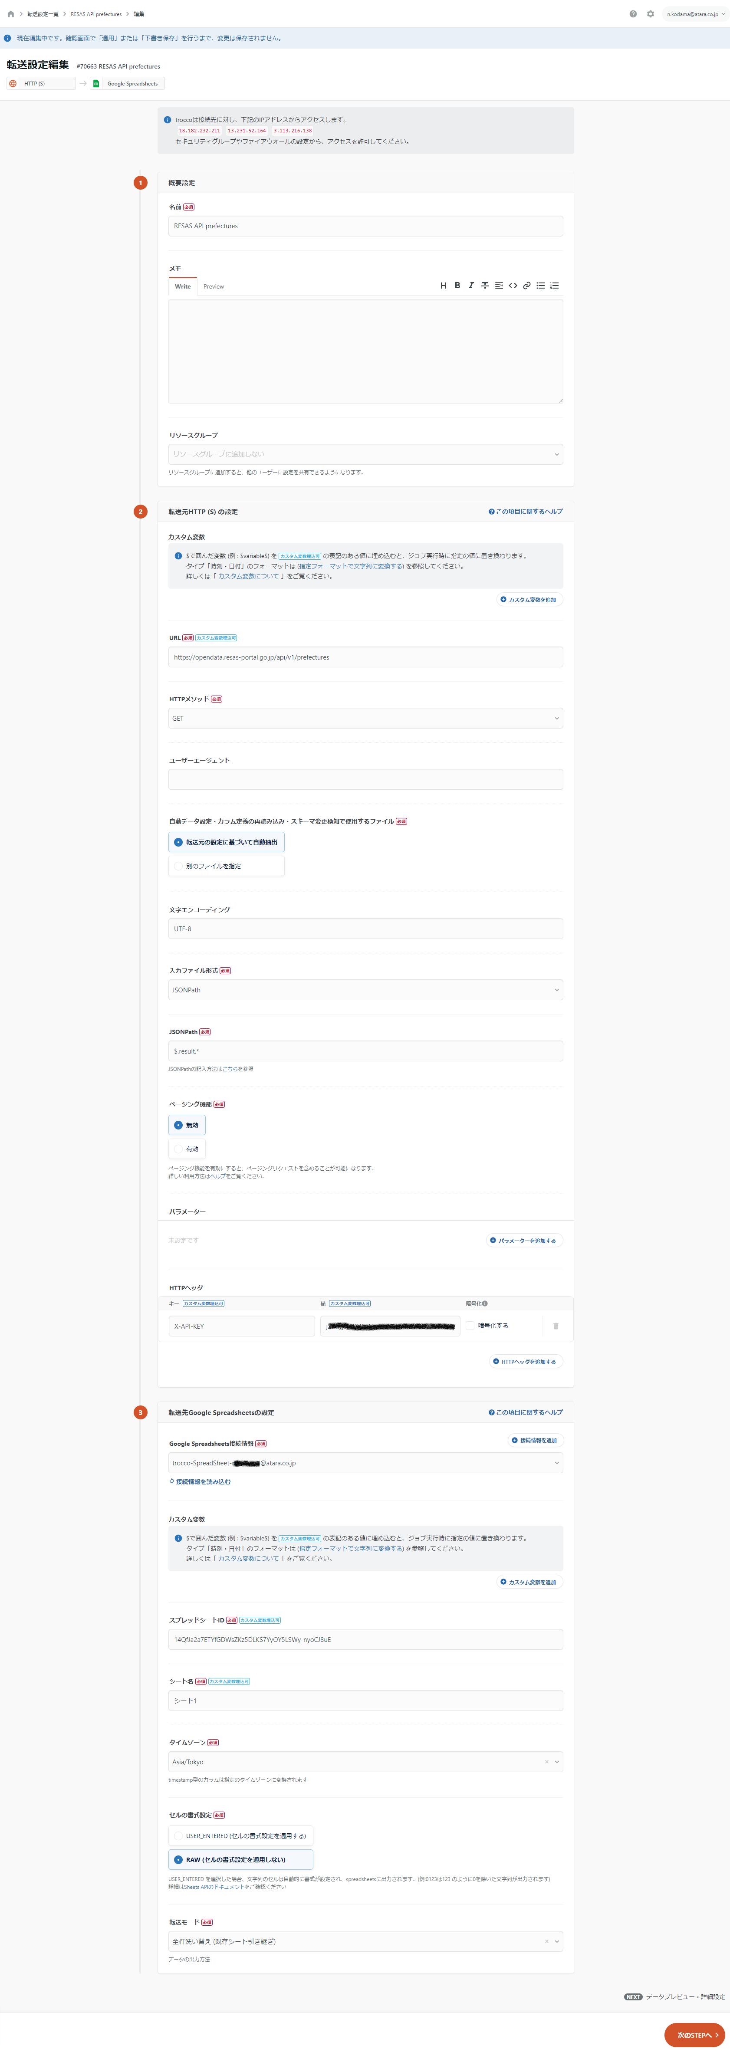Insert link using memo toolbar icon
This screenshot has width=730, height=2052.
527,285
